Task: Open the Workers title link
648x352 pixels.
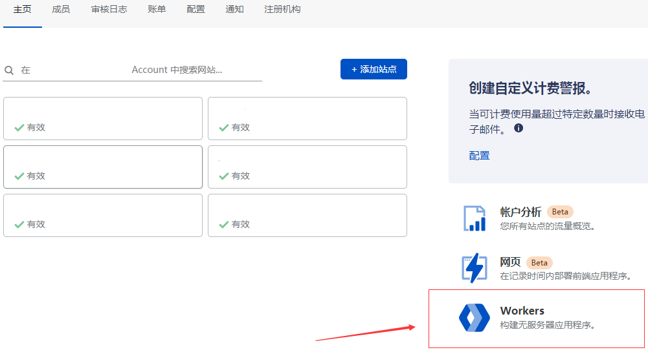Action: click(x=522, y=311)
